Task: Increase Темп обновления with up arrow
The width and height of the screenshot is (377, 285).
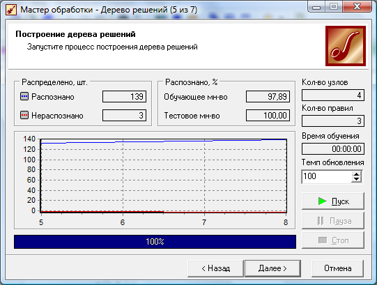Action: (x=357, y=174)
